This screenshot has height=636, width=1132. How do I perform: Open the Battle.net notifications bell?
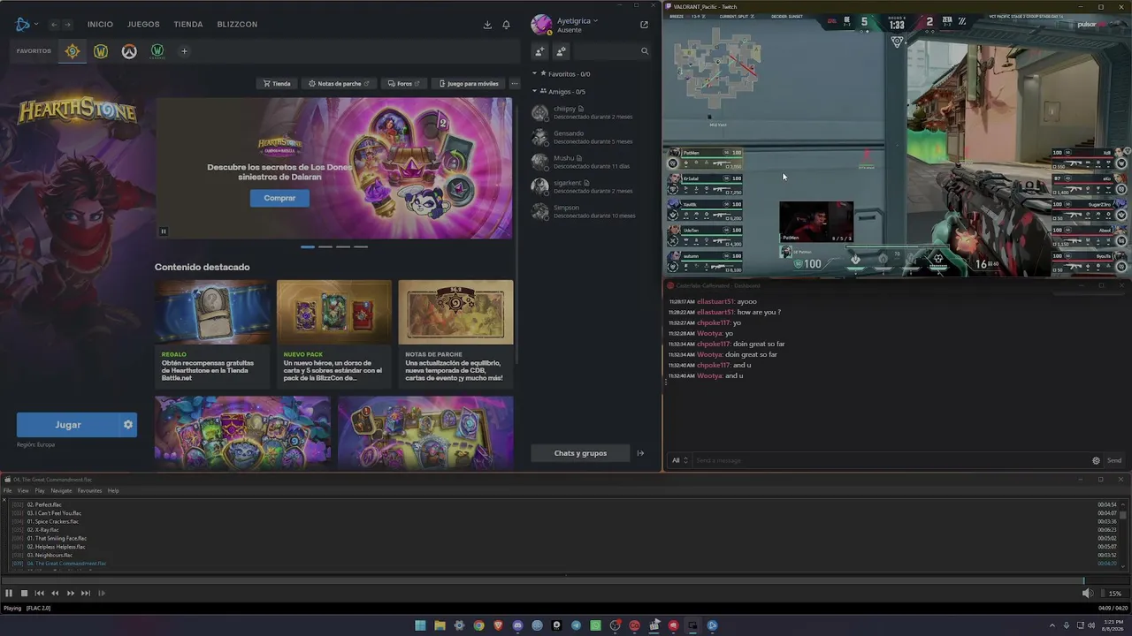tap(506, 25)
